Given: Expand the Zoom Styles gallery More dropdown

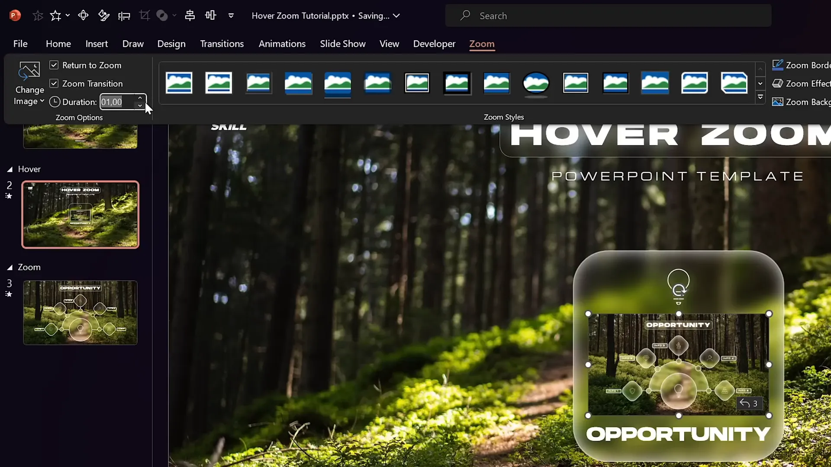Looking at the screenshot, I should (760, 98).
